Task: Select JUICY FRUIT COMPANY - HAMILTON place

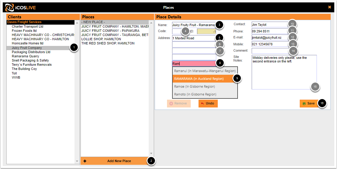Action: 115,26
